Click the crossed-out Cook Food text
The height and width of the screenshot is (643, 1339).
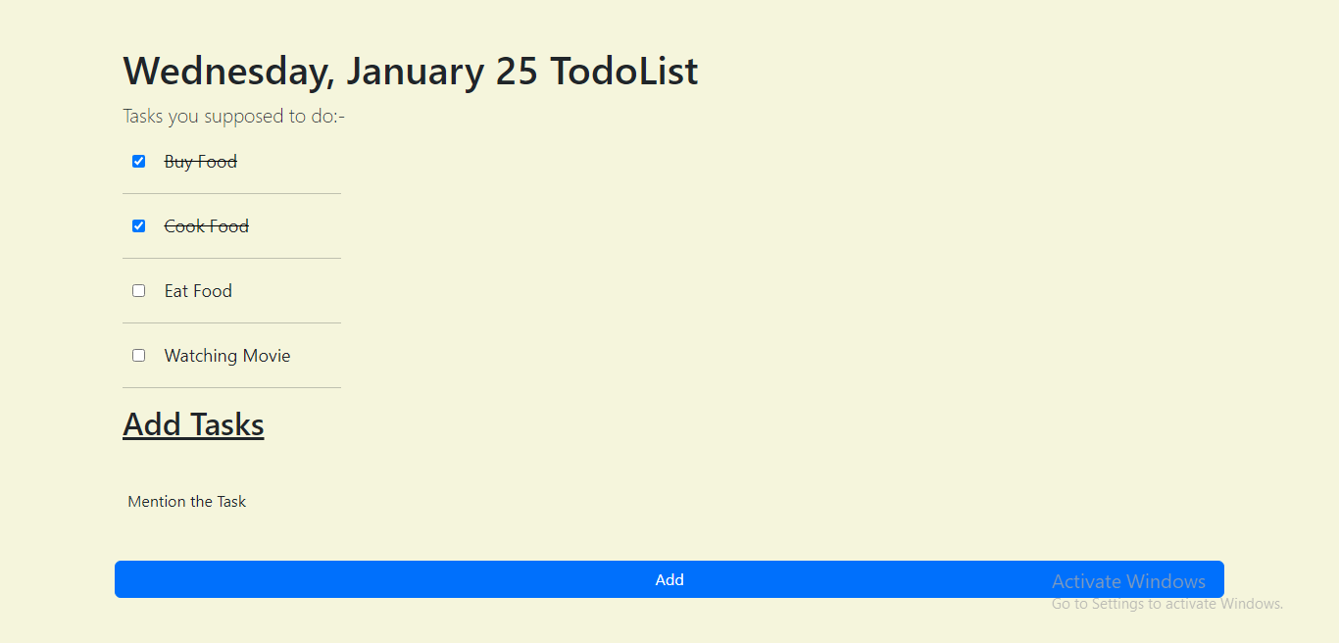pos(207,226)
